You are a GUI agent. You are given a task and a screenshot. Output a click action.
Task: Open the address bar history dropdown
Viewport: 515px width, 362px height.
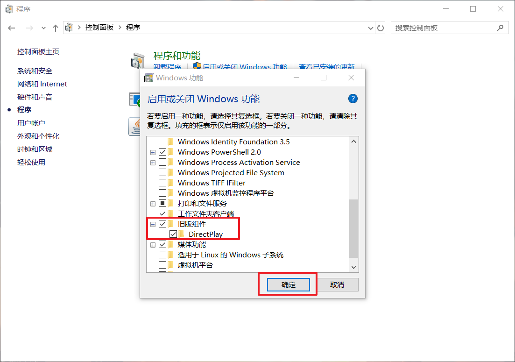pyautogui.click(x=370, y=28)
